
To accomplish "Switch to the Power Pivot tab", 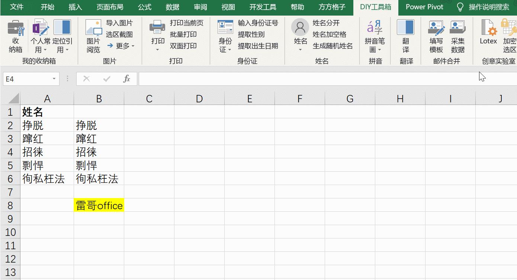I will [x=424, y=7].
